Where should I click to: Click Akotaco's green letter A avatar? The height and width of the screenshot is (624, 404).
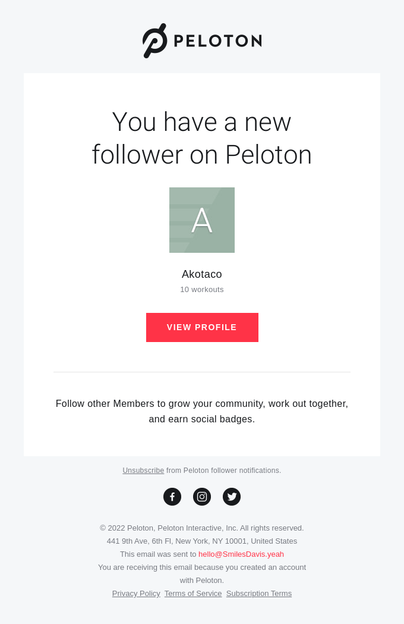point(202,220)
